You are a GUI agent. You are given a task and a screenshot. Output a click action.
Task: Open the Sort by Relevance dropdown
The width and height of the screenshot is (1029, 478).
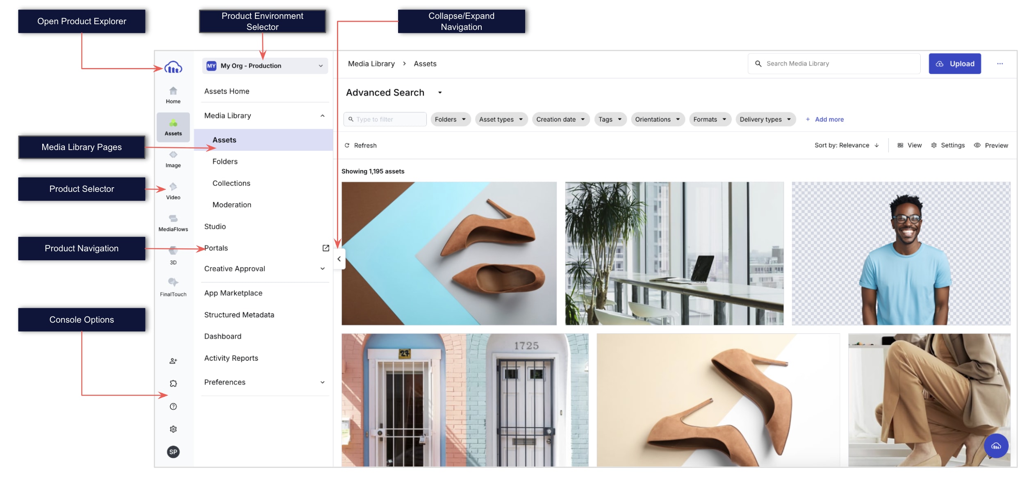847,145
